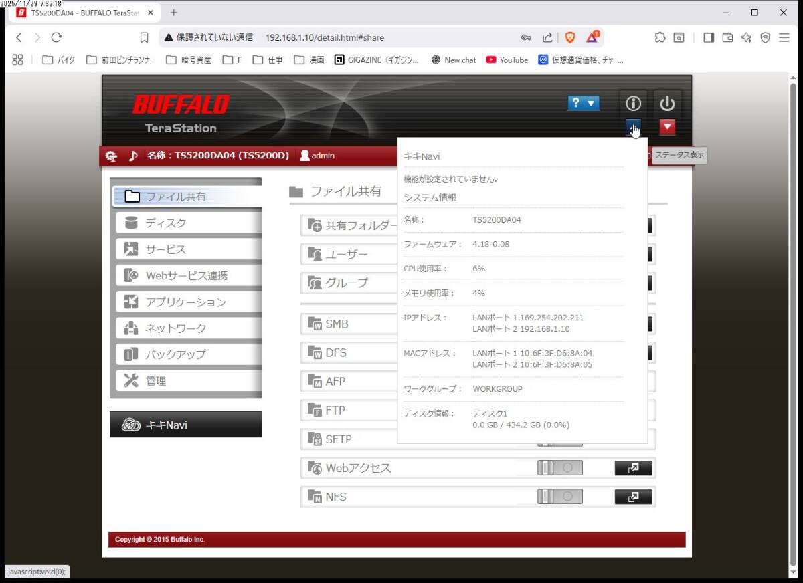Open Brave Rewards triangle icon
The height and width of the screenshot is (583, 803).
[x=592, y=37]
